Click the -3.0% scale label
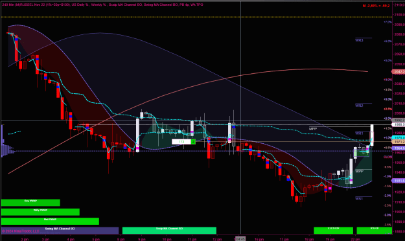The width and height of the screenshot is (405, 241). pyautogui.click(x=388, y=215)
